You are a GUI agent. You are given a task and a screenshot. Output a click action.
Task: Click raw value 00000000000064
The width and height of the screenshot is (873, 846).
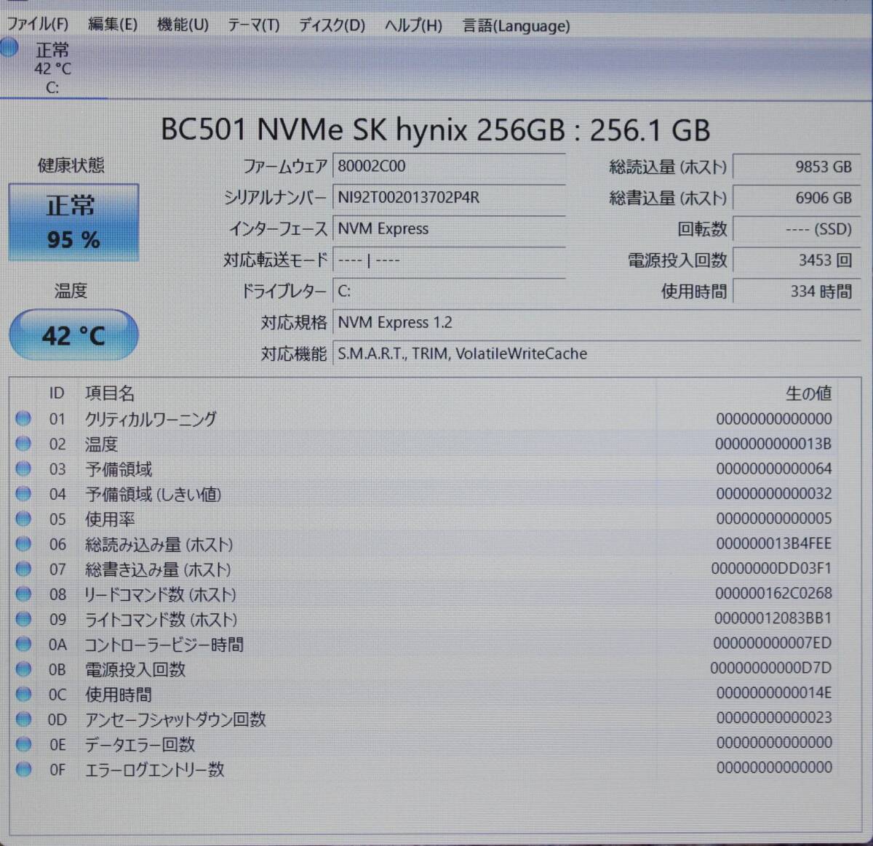774,468
